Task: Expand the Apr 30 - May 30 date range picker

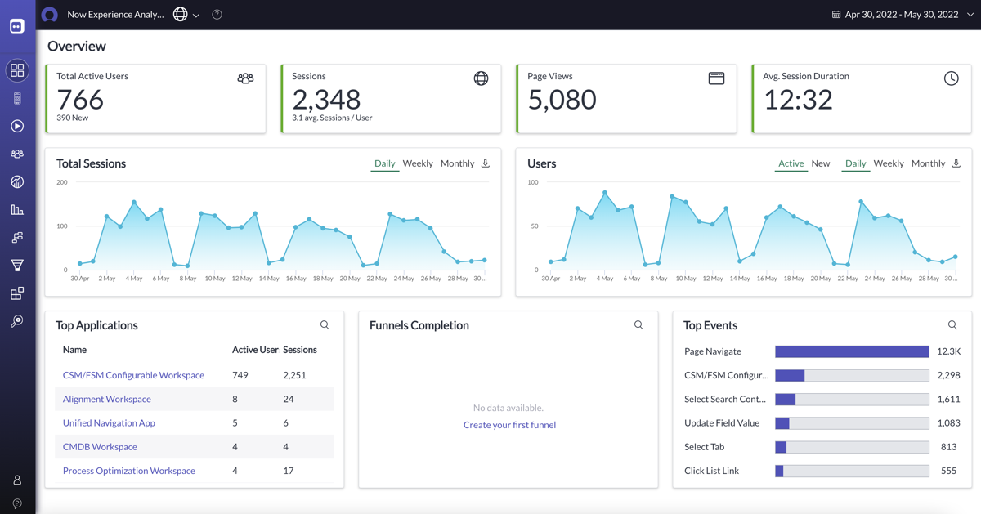Action: 903,15
